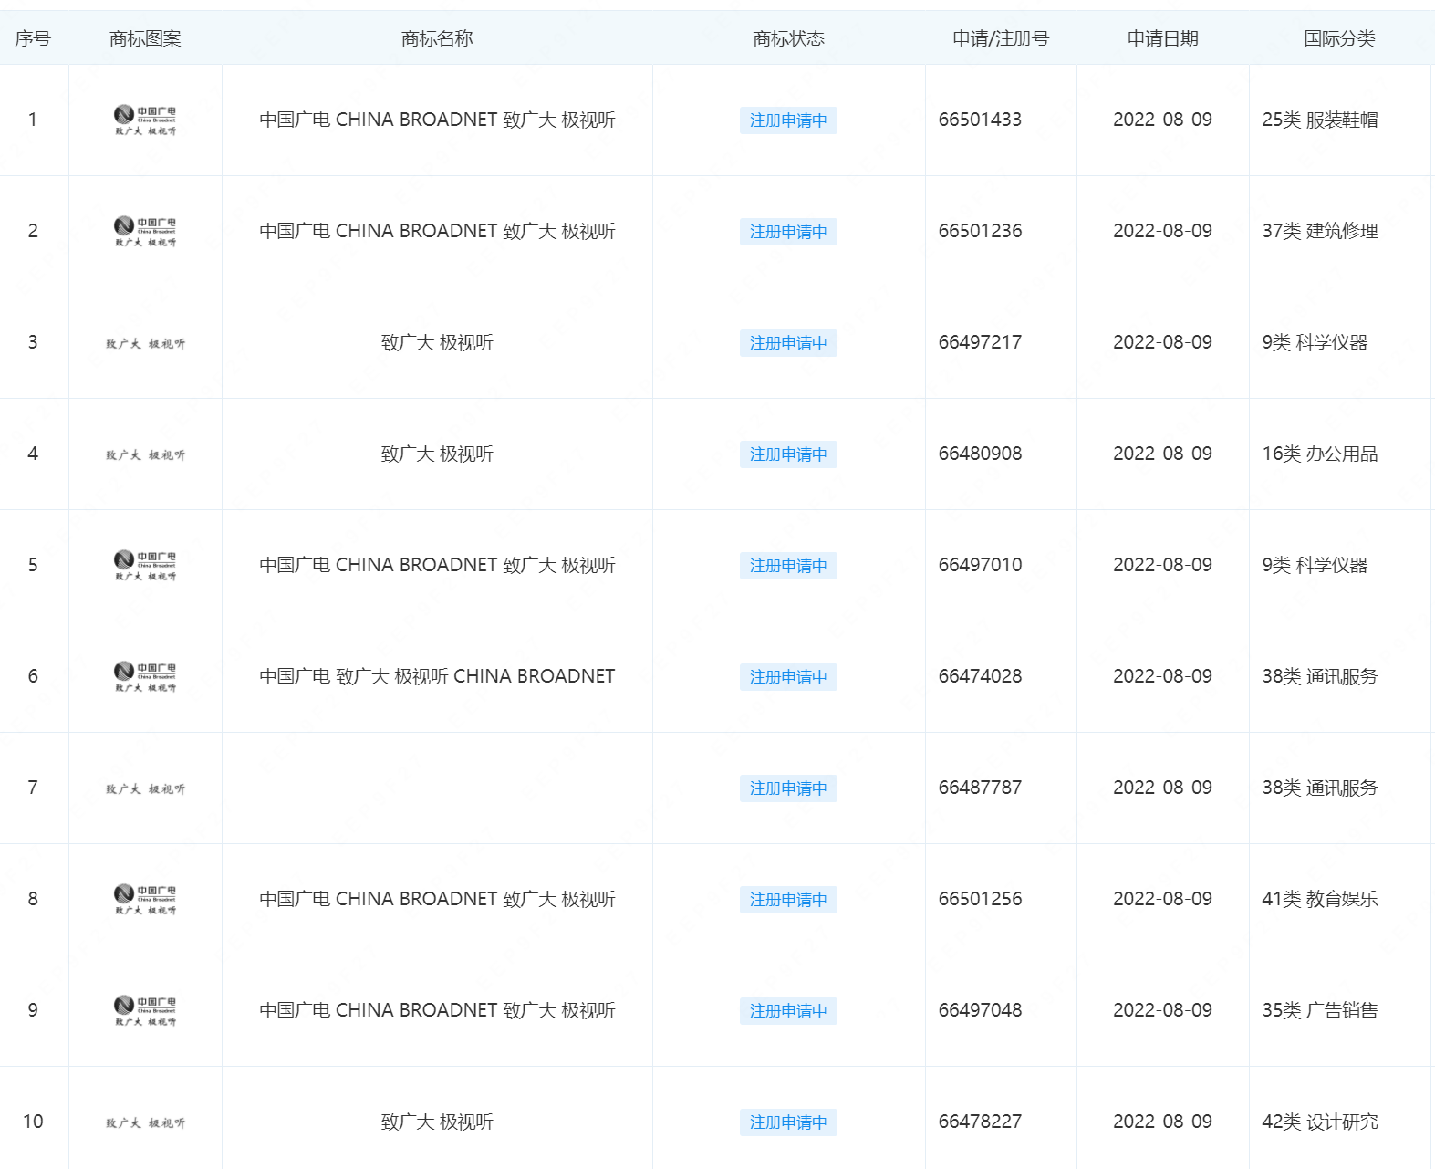Image resolution: width=1435 pixels, height=1169 pixels.
Task: Click the date 2022-08-09 in row 1
Action: point(1162,120)
